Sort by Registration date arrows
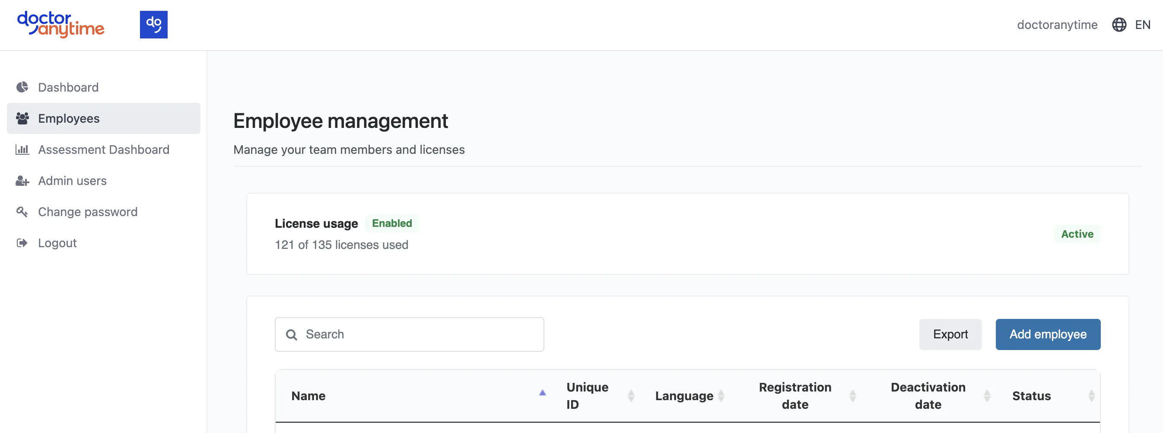 [852, 396]
